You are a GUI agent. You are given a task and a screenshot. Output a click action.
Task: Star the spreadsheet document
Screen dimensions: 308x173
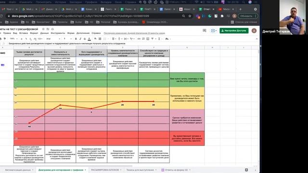tap(43, 29)
